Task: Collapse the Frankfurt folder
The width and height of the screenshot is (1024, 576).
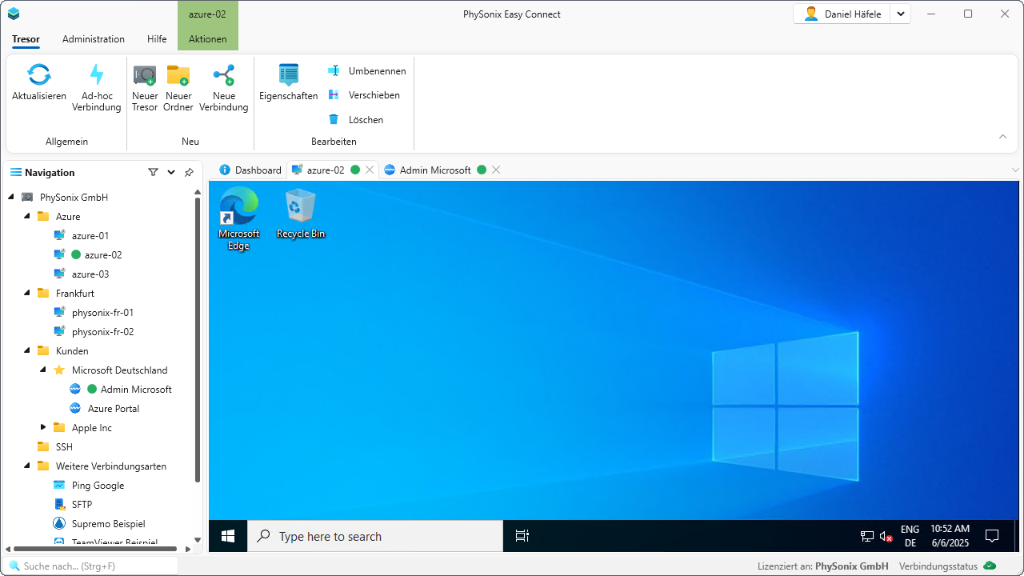Action: (27, 293)
